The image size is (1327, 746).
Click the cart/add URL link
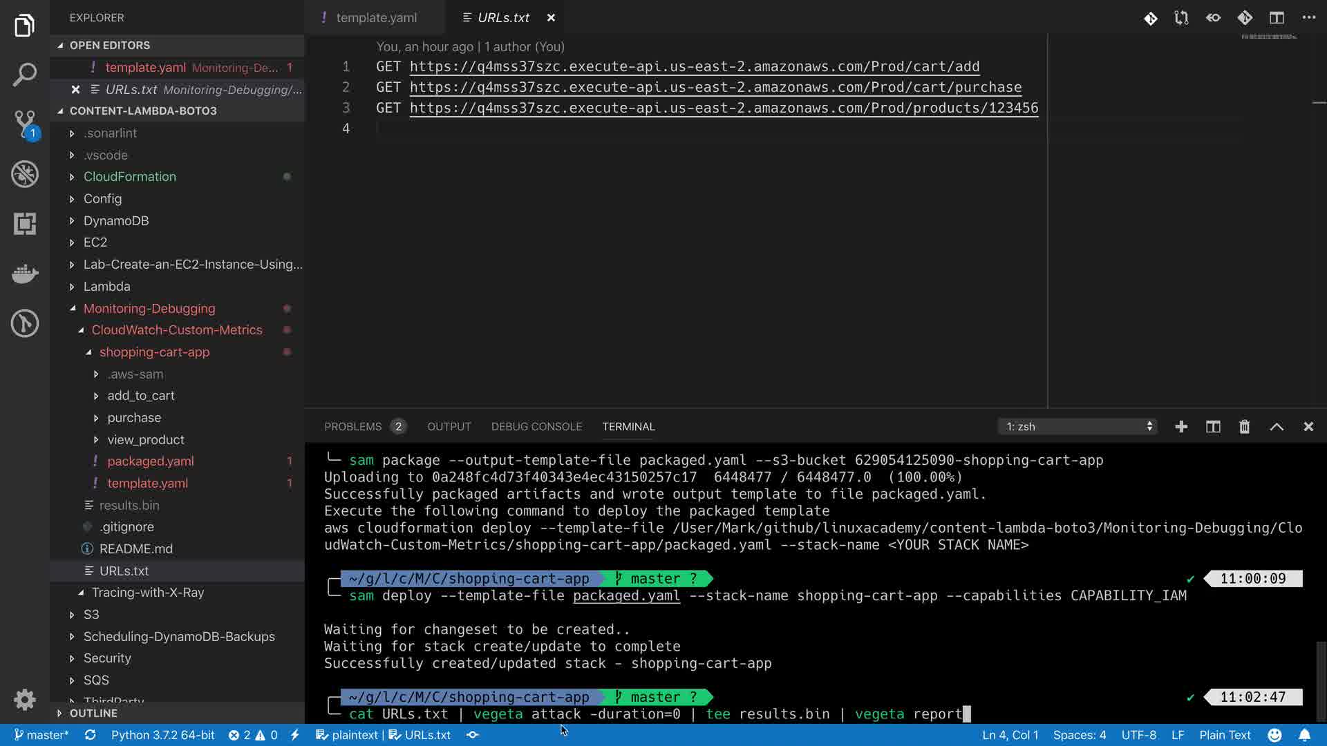tap(694, 67)
